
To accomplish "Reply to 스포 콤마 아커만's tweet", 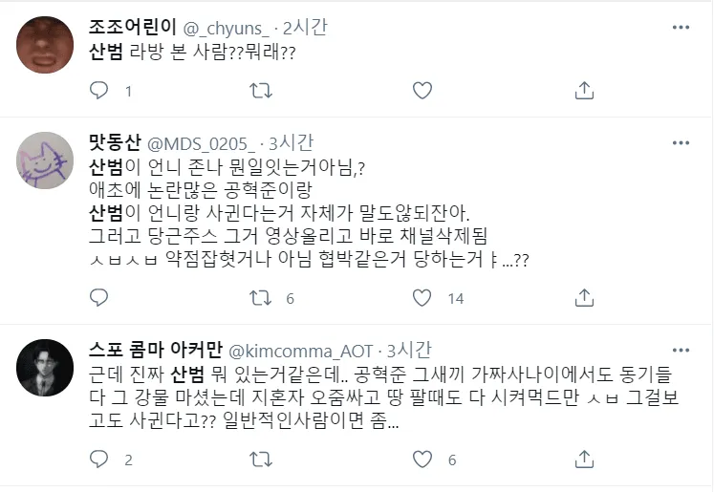I will tap(100, 460).
